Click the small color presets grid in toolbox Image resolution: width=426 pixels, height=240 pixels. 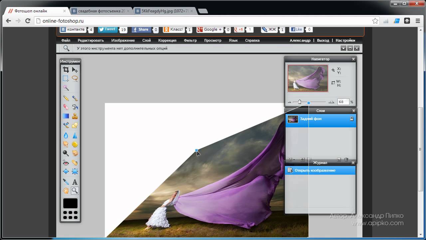70,215
